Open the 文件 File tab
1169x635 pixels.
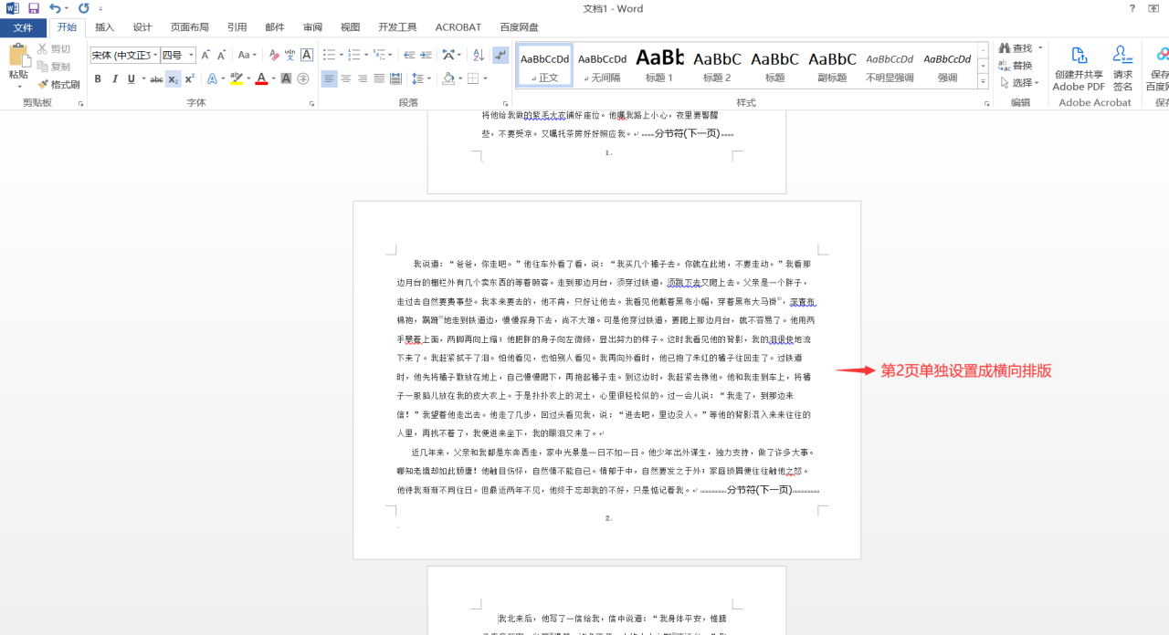tap(23, 27)
